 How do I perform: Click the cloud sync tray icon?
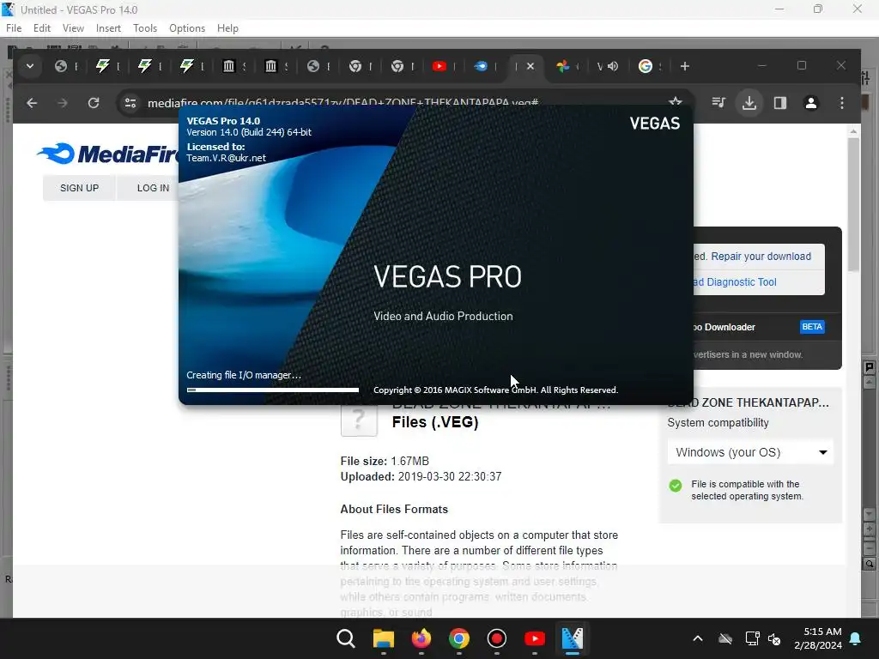pos(725,638)
